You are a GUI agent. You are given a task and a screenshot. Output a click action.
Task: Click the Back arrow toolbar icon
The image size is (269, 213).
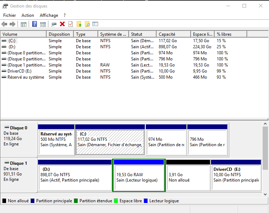tap(4, 24)
